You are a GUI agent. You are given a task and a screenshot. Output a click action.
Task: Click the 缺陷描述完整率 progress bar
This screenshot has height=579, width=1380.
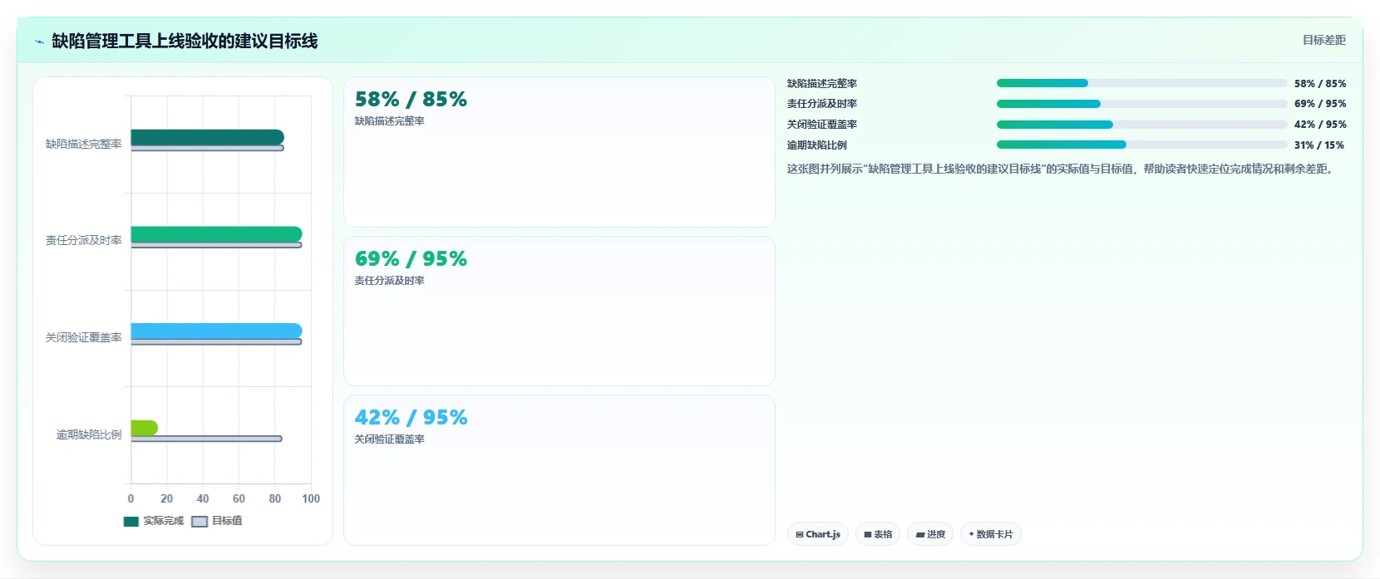[x=1141, y=83]
